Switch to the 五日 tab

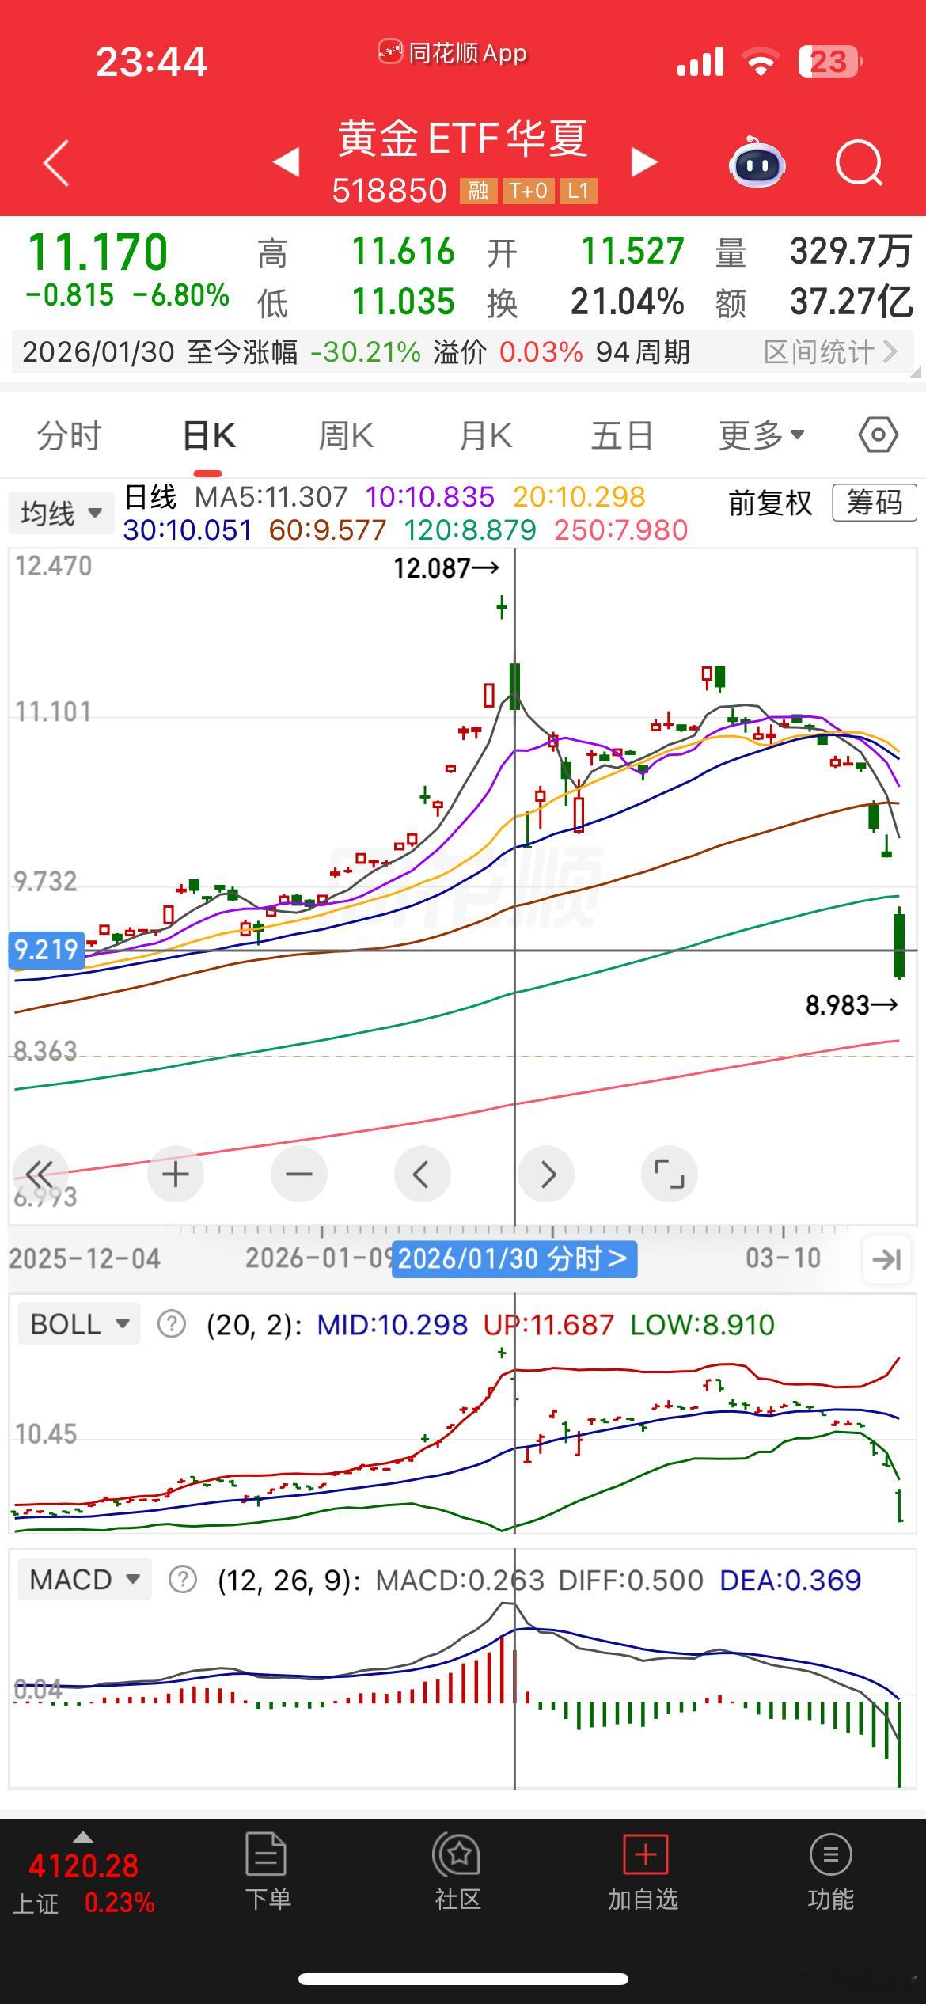[623, 435]
